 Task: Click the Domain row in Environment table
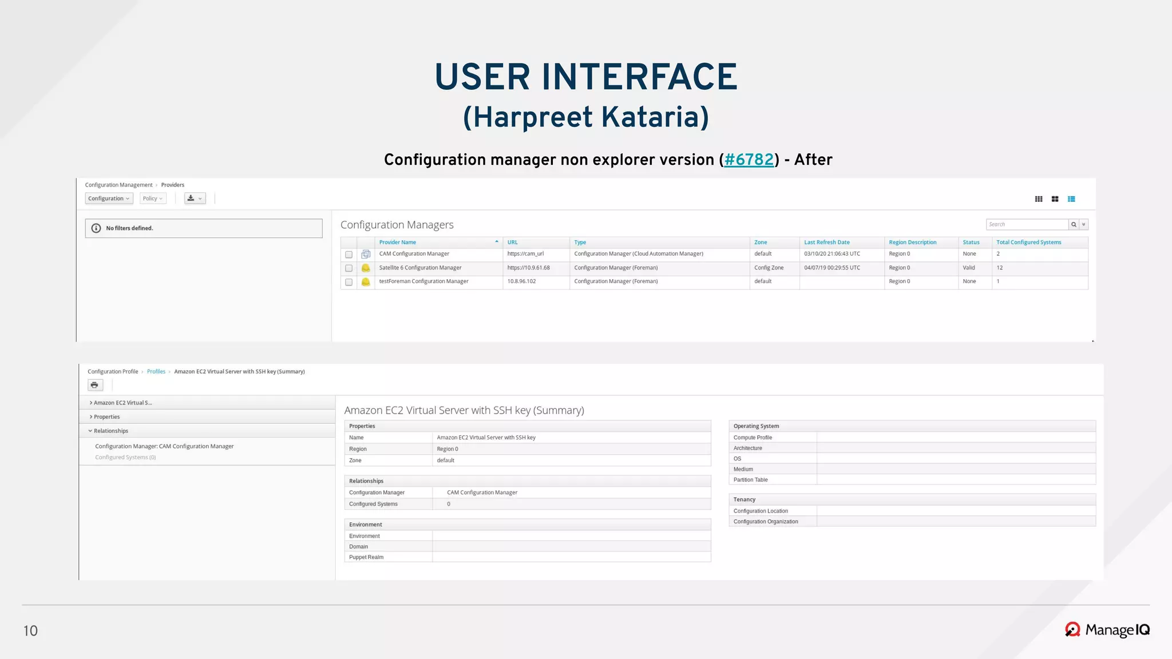click(528, 547)
